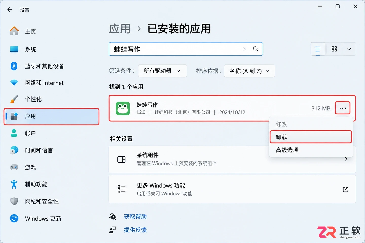The image size is (365, 243).
Task: Open the shield icon for 隐私和安全性
Action: click(14, 201)
